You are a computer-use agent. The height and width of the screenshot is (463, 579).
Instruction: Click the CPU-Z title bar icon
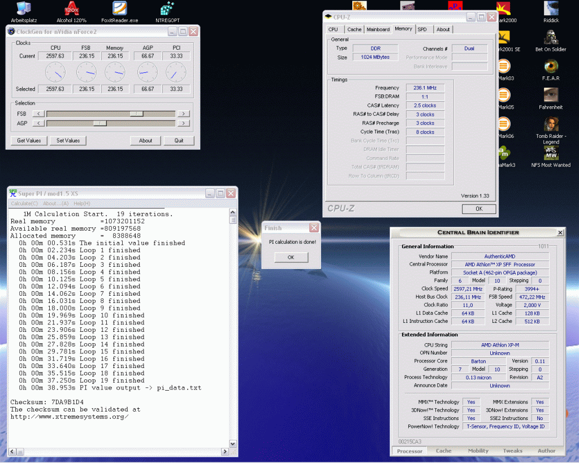click(x=329, y=16)
